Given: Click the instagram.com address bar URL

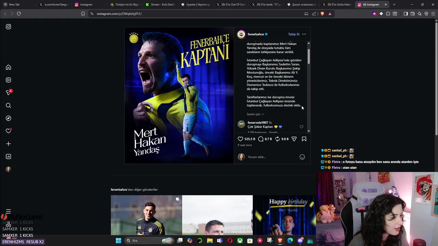Looking at the screenshot, I should [119, 14].
